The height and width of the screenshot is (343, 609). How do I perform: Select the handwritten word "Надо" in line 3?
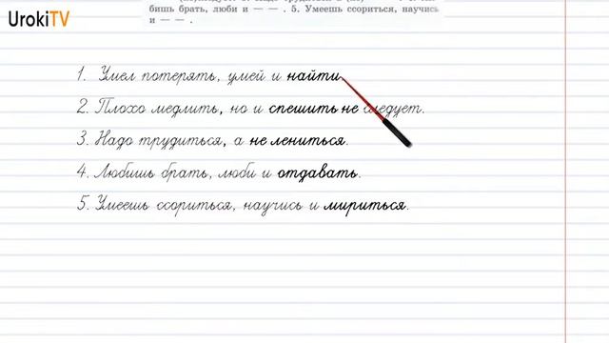point(114,139)
